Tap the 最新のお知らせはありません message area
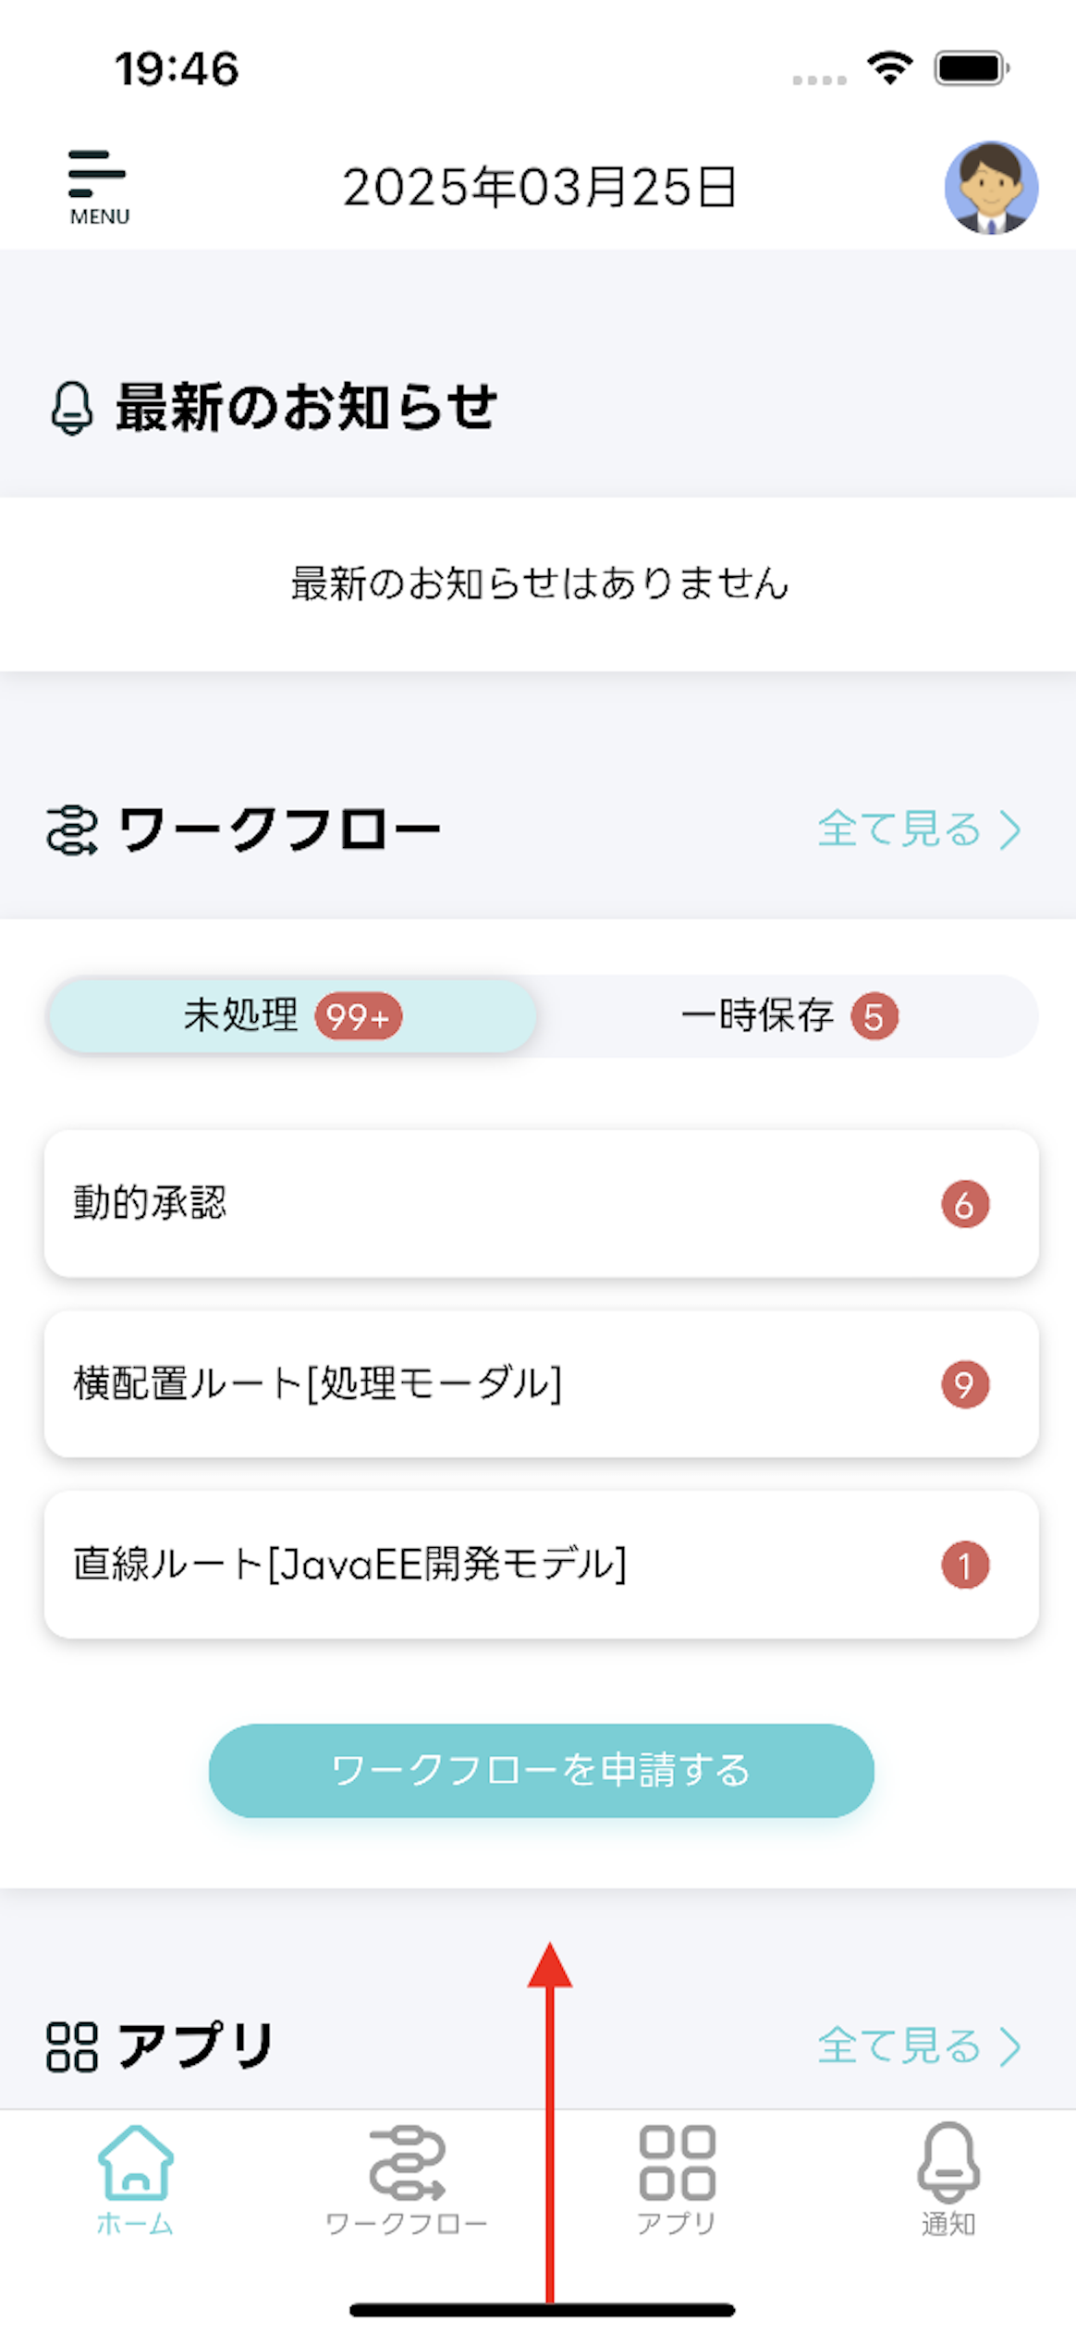This screenshot has height=2334, width=1076. tap(539, 583)
